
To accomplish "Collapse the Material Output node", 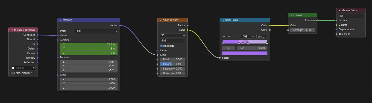I will [x=339, y=10].
